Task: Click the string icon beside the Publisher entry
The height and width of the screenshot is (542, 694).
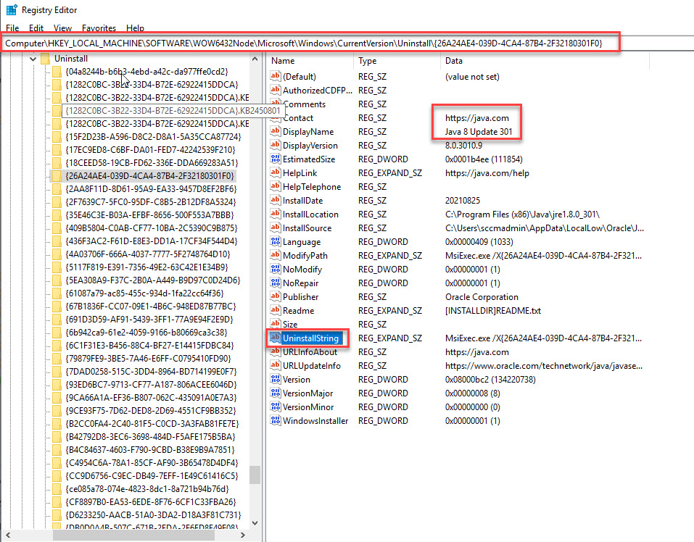Action: [x=275, y=297]
